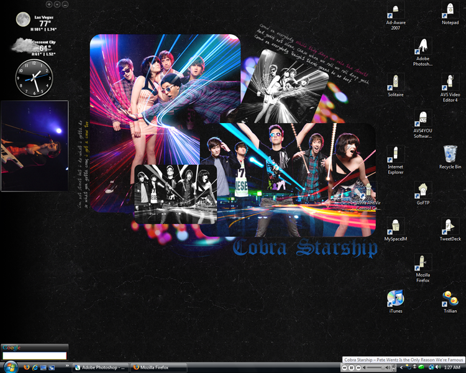Open the Las Vegas weather gadget
The width and height of the screenshot is (466, 373).
click(36, 22)
